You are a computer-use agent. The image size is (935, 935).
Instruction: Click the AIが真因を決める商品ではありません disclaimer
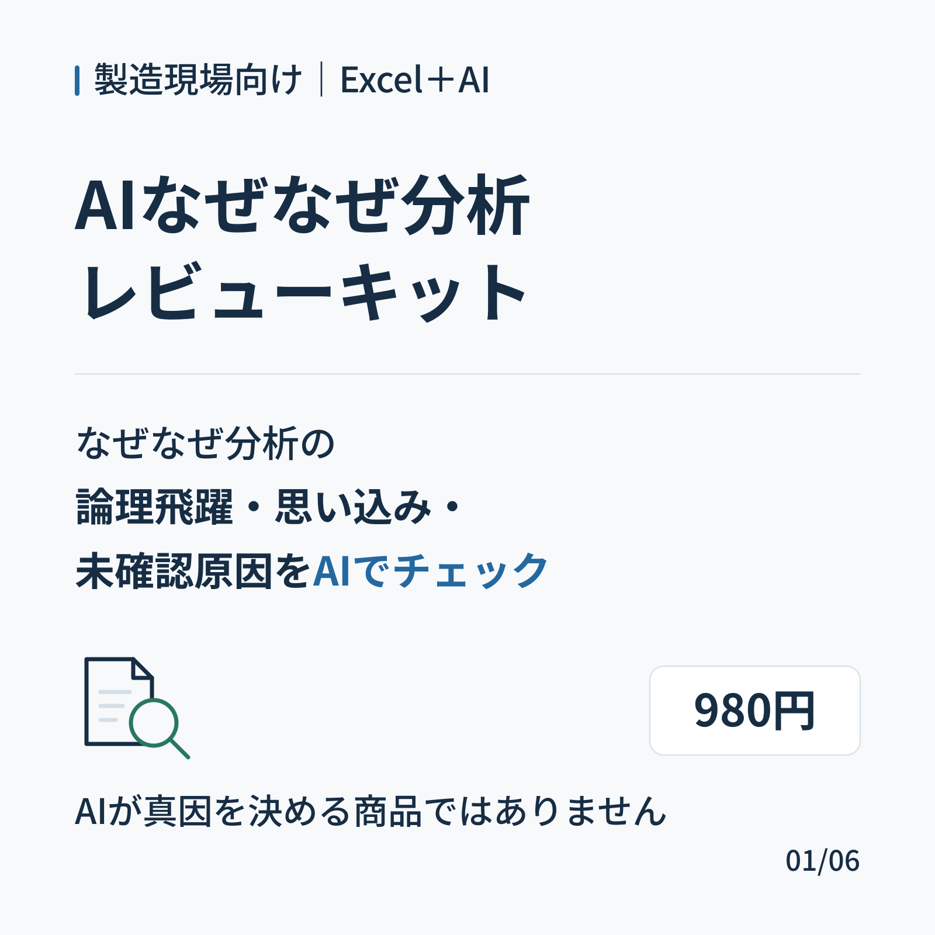(371, 811)
